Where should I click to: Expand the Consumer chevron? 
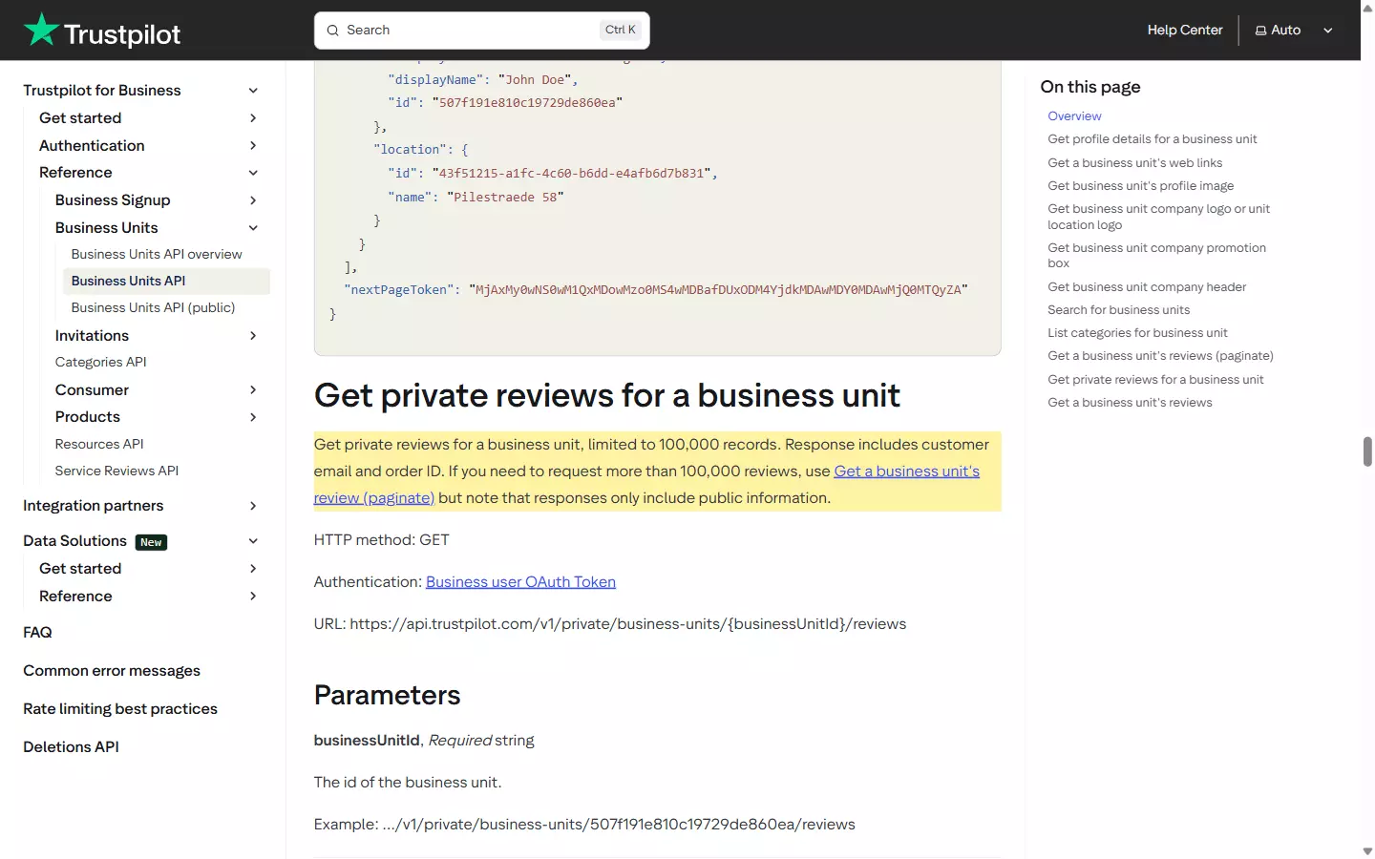tap(253, 390)
